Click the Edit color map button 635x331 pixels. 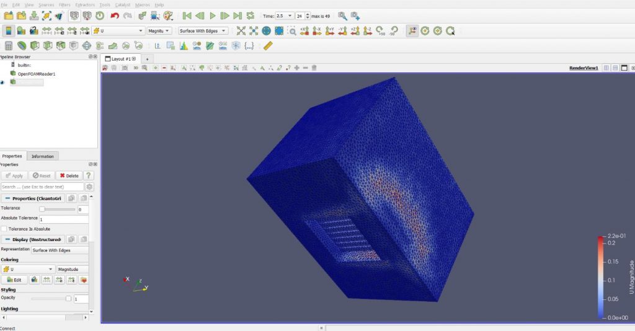coord(14,280)
